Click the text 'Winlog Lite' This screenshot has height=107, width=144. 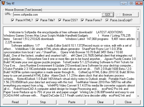87,92
